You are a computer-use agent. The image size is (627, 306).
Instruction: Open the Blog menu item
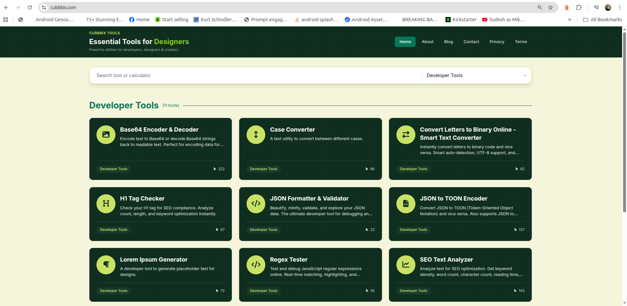point(448,41)
